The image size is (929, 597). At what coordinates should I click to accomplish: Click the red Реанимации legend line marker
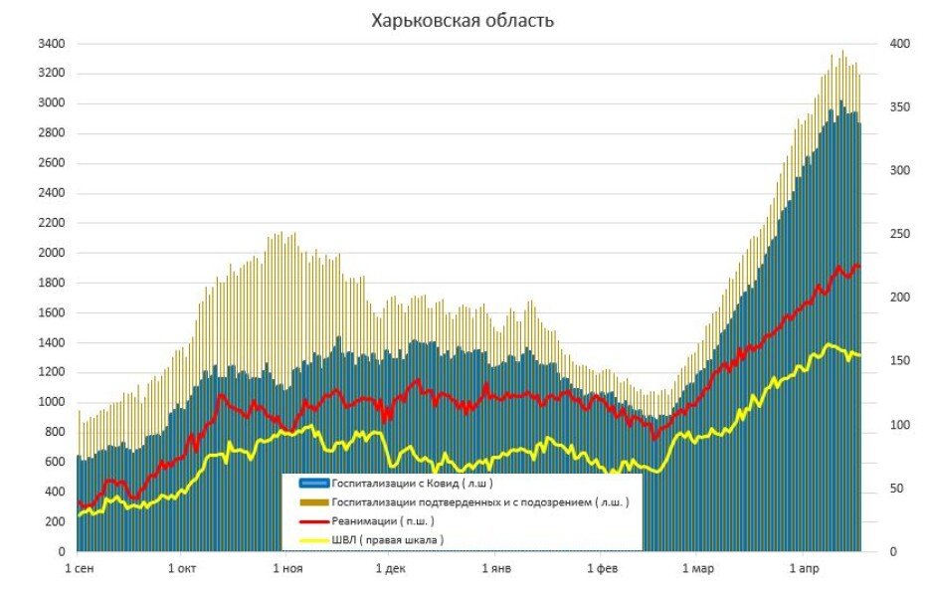[314, 520]
